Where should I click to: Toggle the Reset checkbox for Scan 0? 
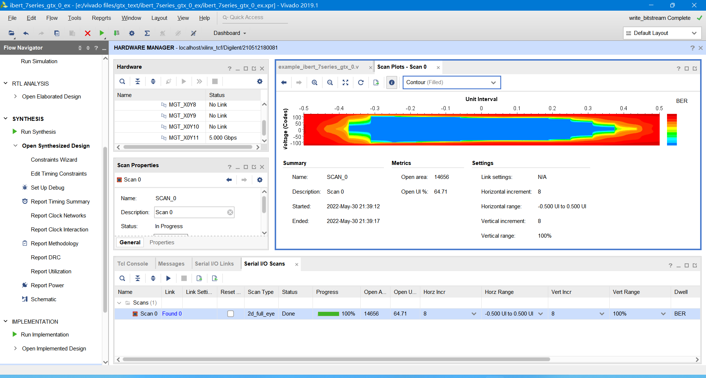coord(231,314)
